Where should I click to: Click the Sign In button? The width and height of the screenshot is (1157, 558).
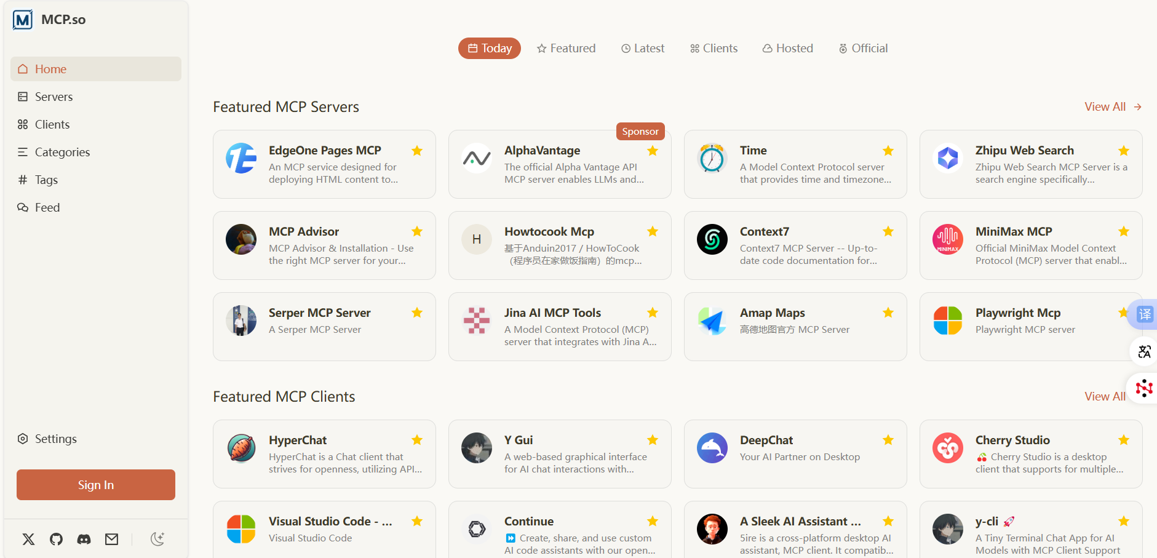point(96,485)
